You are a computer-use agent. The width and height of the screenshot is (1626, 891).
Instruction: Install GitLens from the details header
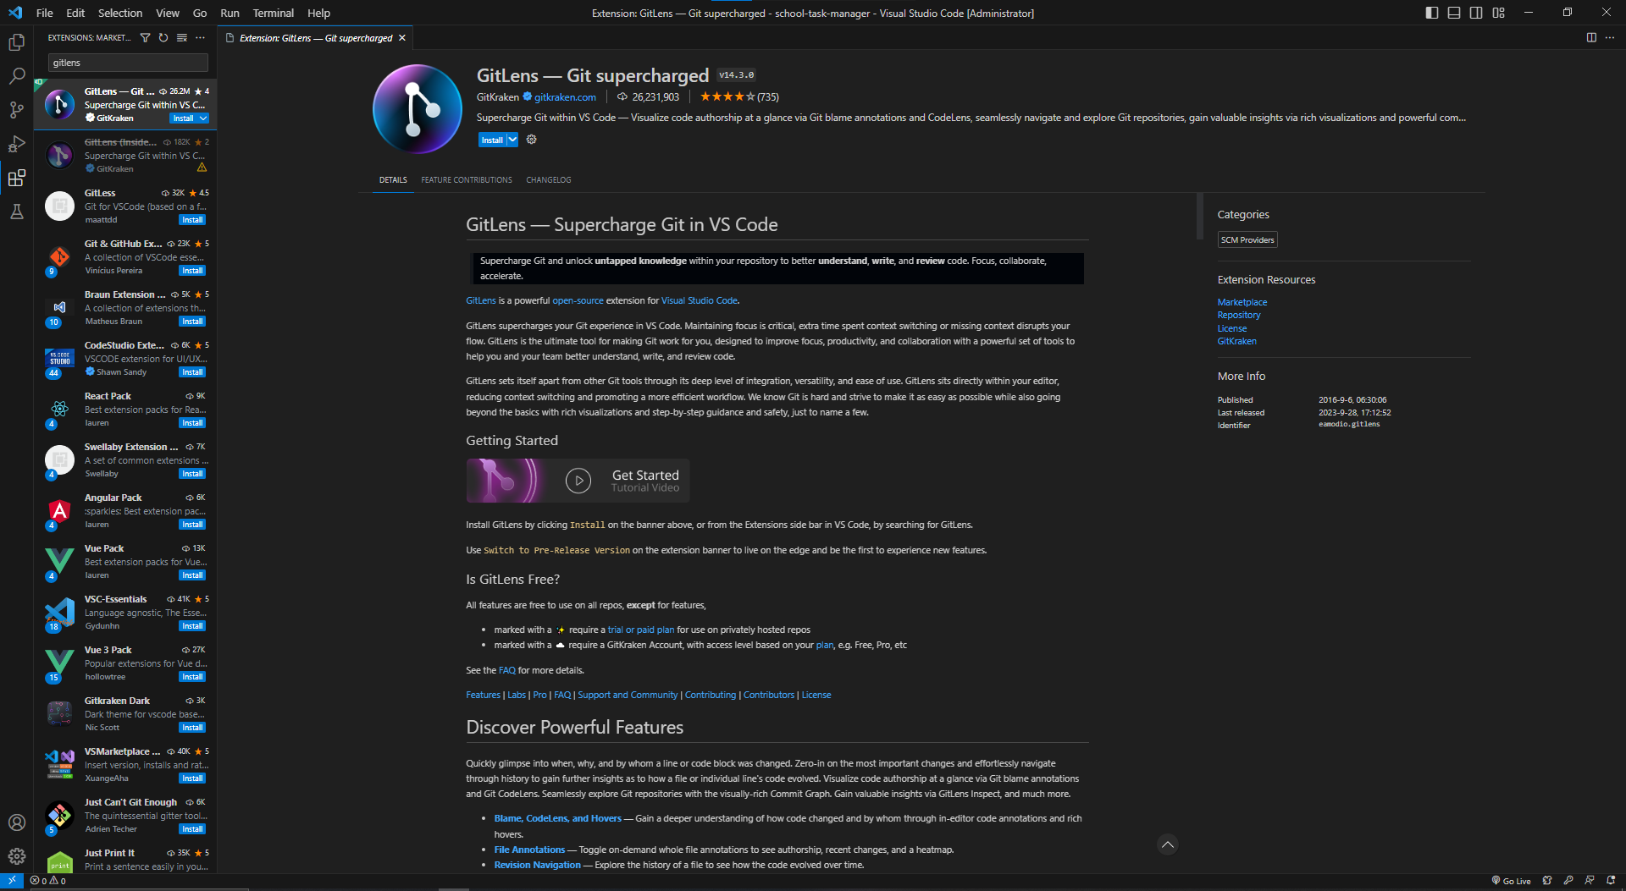pyautogui.click(x=492, y=140)
